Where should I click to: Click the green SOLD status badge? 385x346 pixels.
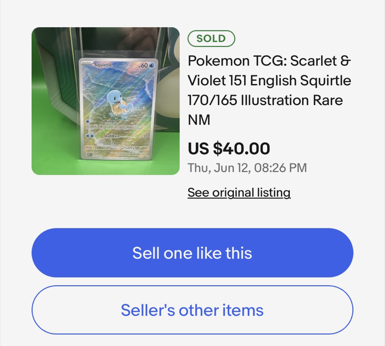211,39
